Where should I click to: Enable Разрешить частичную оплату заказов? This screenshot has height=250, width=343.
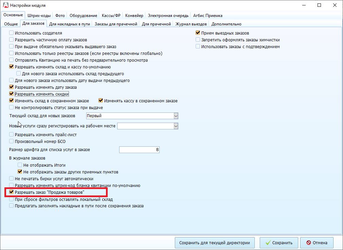click(11, 40)
